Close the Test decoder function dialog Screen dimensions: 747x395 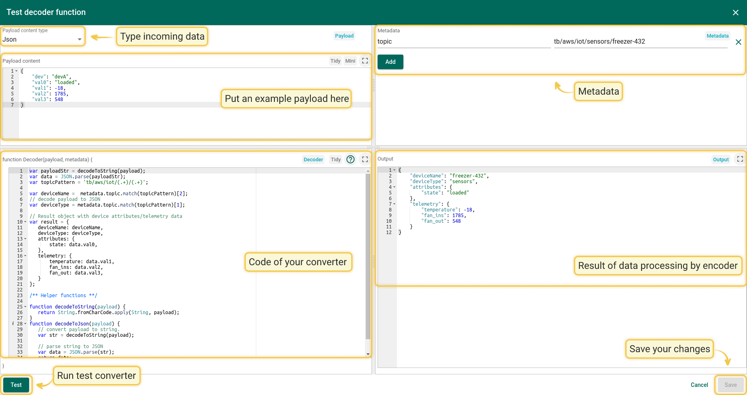[x=735, y=13]
